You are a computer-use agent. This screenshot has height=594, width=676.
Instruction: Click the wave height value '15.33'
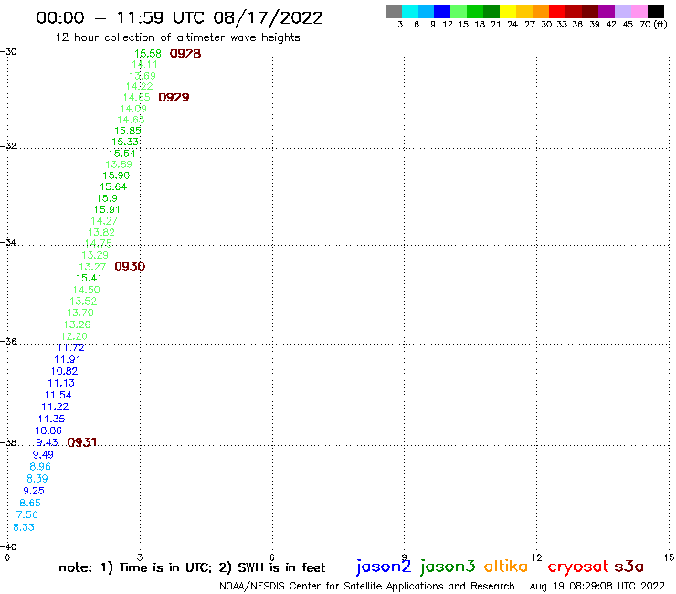coord(125,142)
